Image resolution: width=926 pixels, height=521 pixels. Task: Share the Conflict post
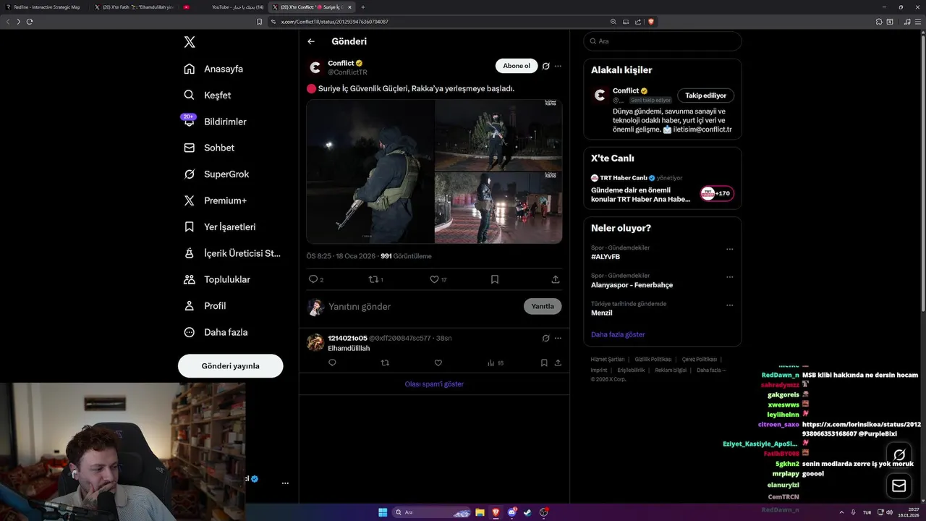556,279
